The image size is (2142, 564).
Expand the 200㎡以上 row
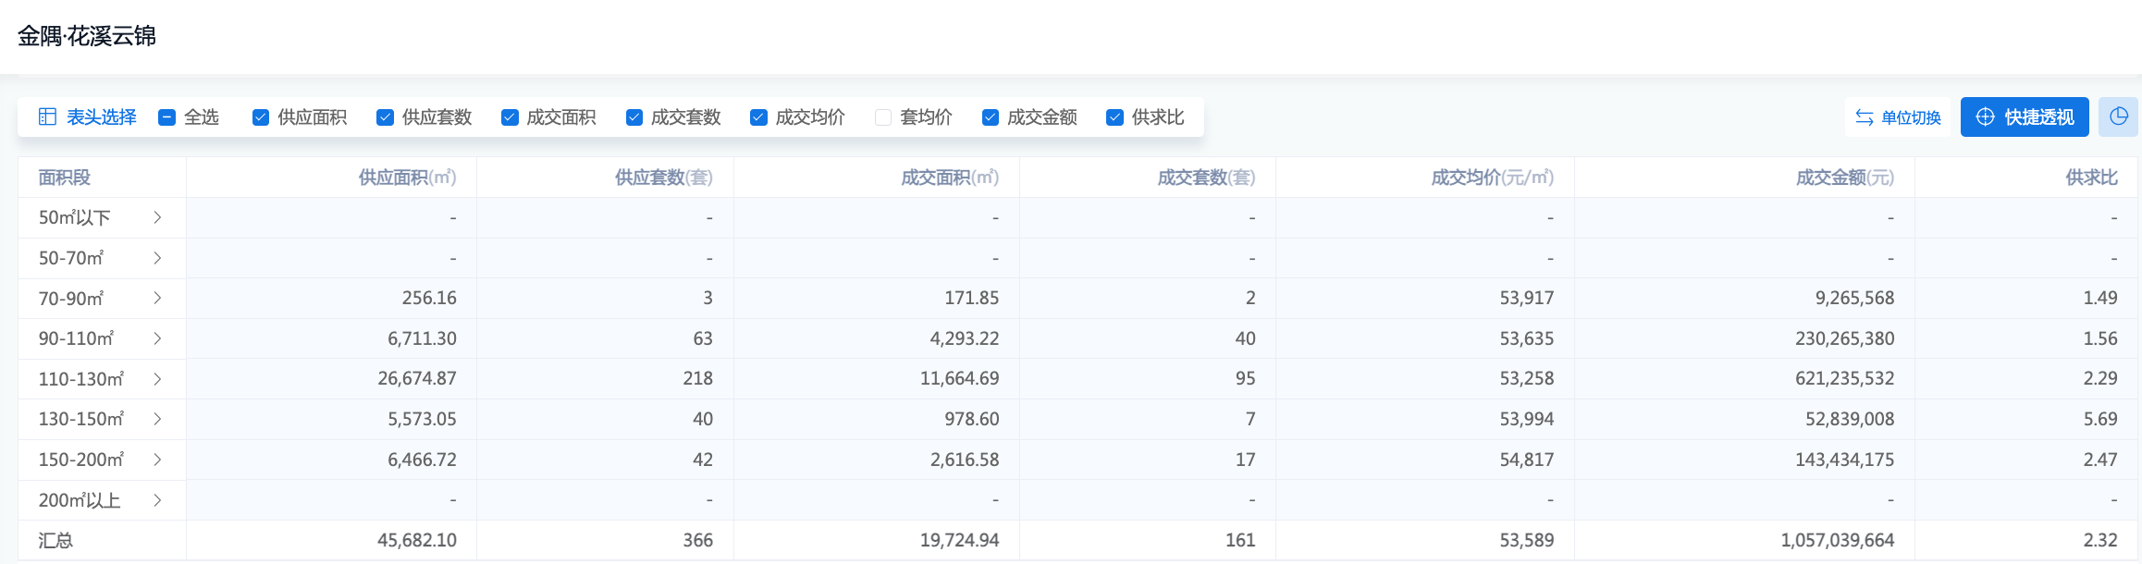click(x=157, y=500)
